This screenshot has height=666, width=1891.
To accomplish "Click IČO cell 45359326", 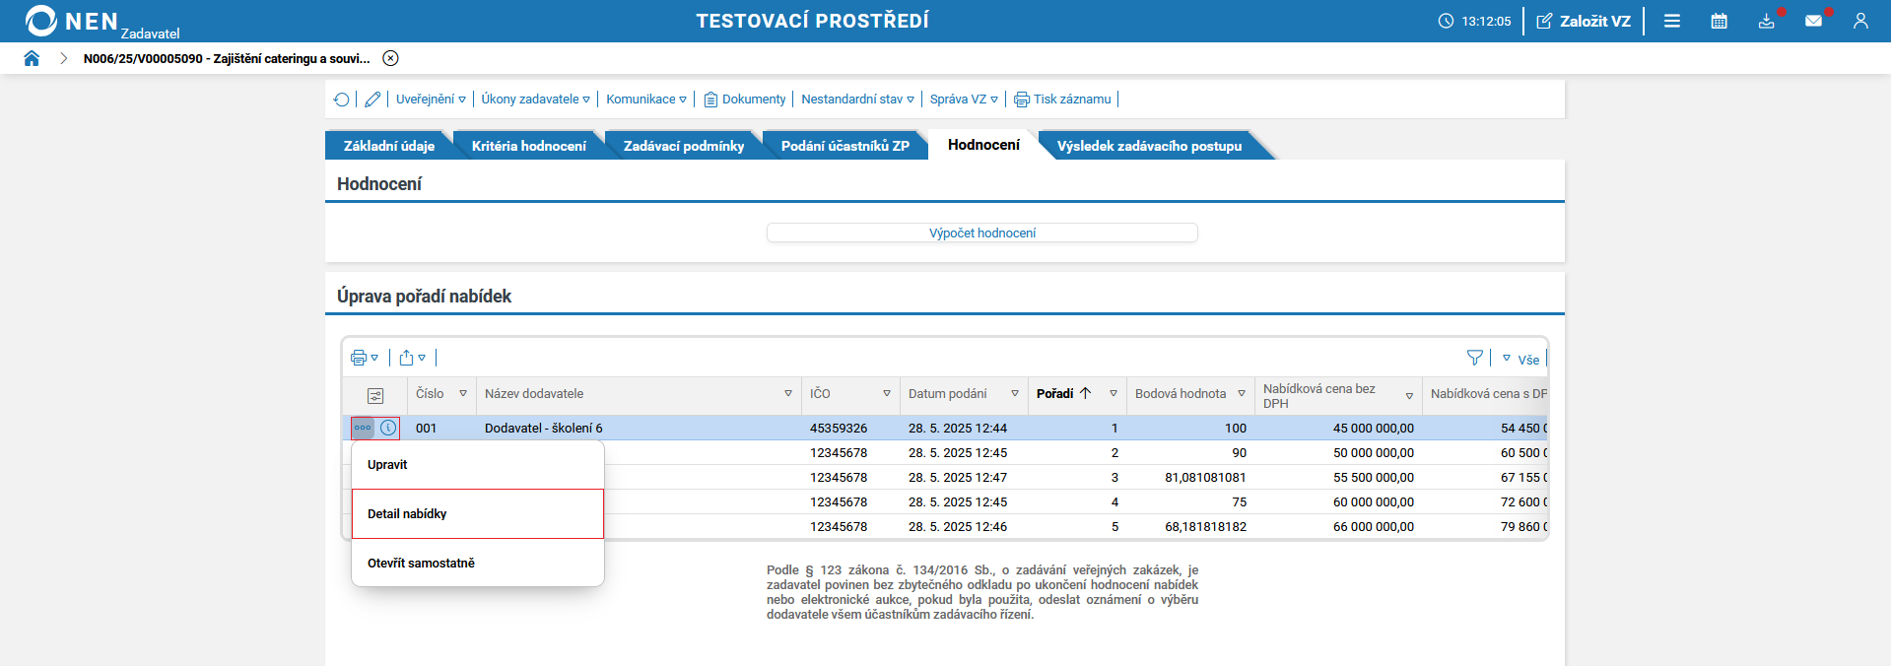I will 839,428.
